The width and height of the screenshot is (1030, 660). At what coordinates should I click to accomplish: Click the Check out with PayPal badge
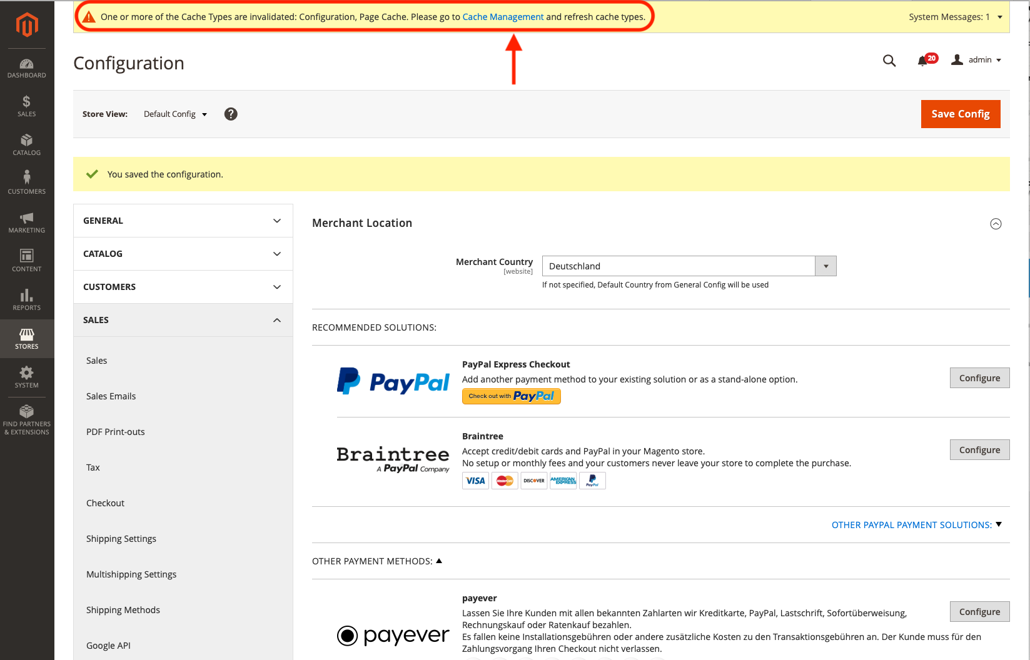(x=512, y=396)
